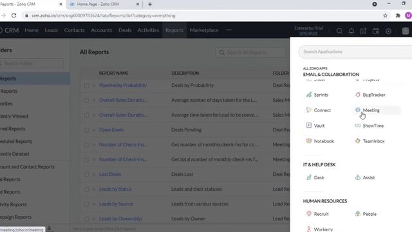Screen dimensions: 412x232
Task: Tick the checkbox for Leads by Status
Action: (86, 189)
